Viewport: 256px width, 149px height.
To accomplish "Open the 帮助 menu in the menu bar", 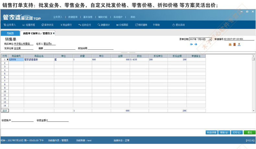I will coord(133,17).
